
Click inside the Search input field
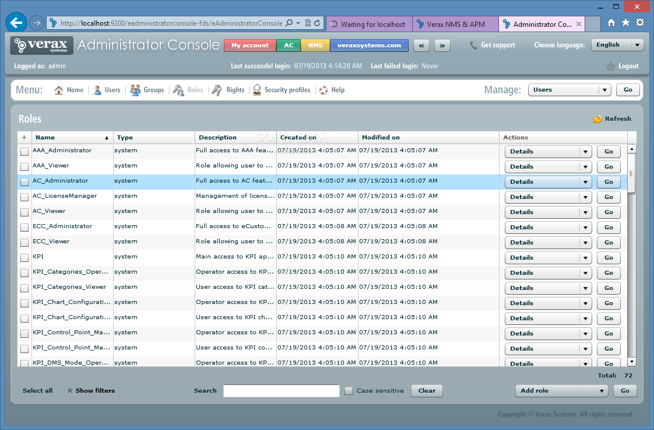281,391
